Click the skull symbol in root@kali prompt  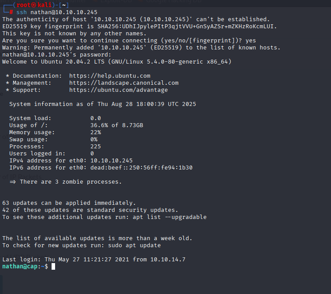tap(34, 5)
